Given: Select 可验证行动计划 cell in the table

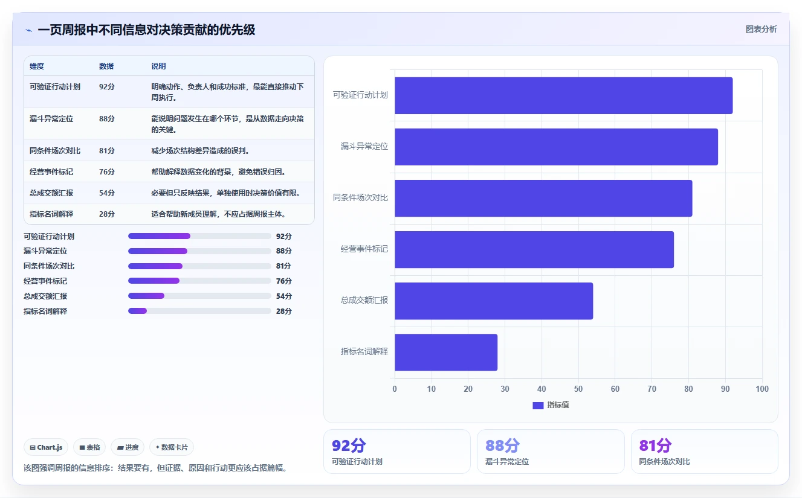Looking at the screenshot, I should coord(55,87).
